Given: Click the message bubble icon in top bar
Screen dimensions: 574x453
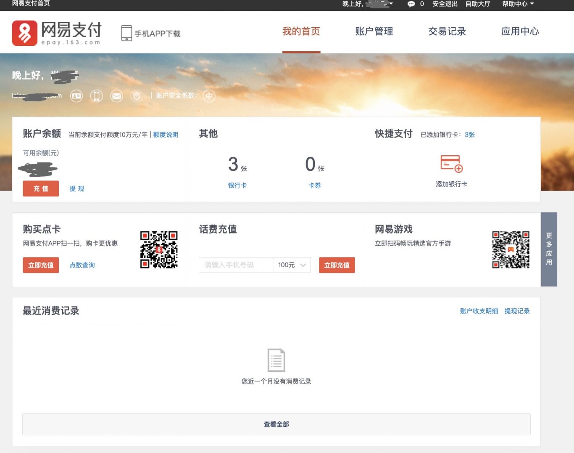Looking at the screenshot, I should point(411,4).
